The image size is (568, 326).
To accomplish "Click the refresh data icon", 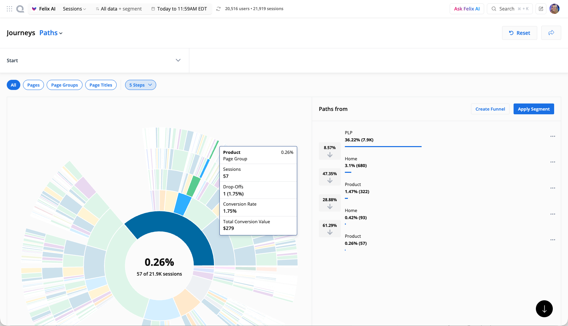I will tap(218, 9).
